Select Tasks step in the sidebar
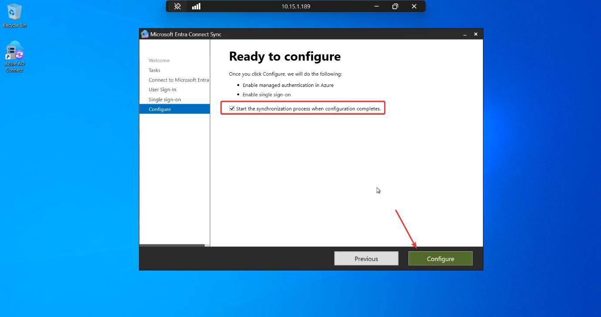The height and width of the screenshot is (317, 601). coord(155,70)
